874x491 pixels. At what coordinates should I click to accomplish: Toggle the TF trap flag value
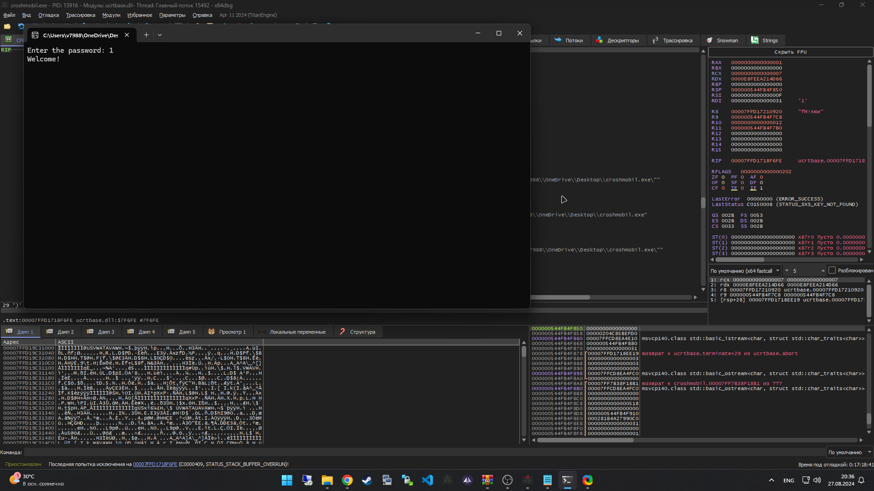coord(742,188)
